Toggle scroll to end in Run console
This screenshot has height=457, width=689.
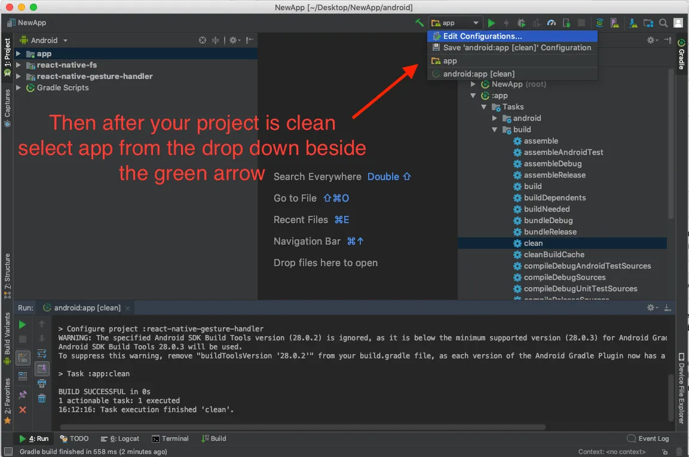[41, 368]
